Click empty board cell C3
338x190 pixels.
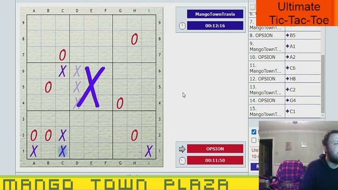(62, 119)
